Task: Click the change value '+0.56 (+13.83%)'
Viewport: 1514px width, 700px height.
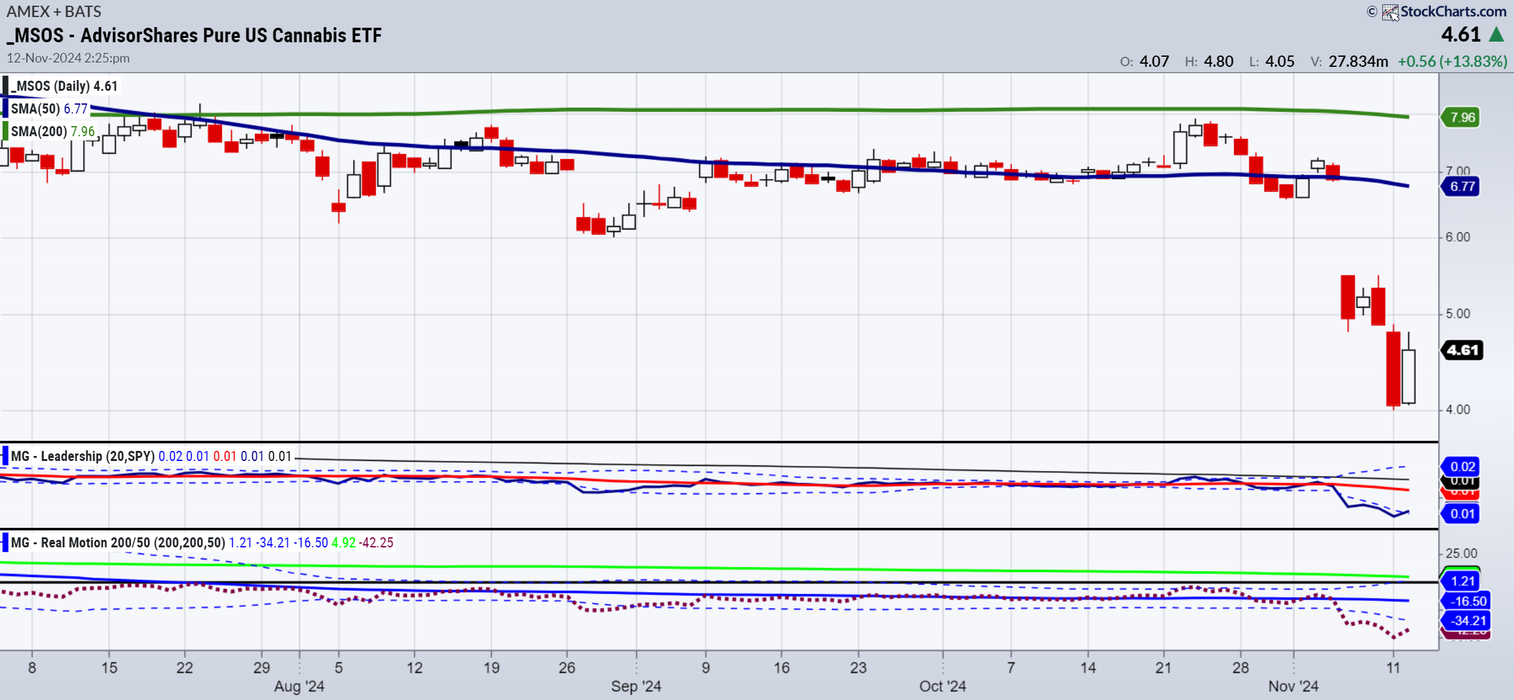Action: (x=1453, y=61)
